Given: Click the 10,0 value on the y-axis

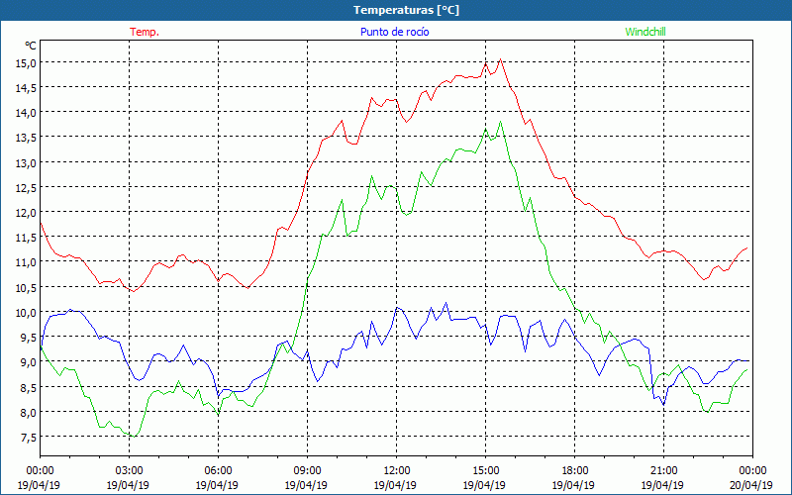Looking at the screenshot, I should [27, 312].
